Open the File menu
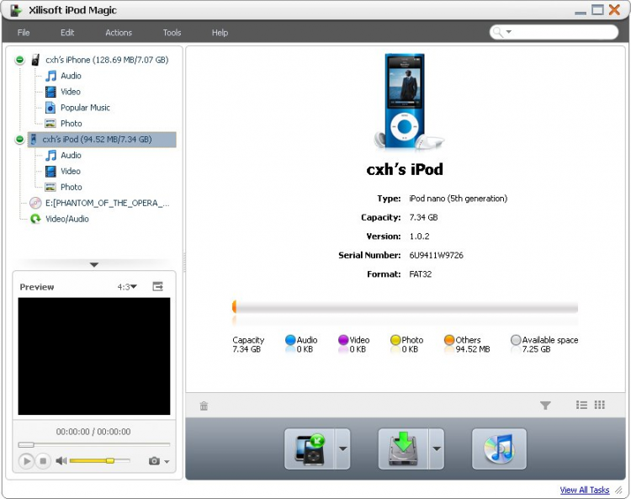 pyautogui.click(x=24, y=33)
